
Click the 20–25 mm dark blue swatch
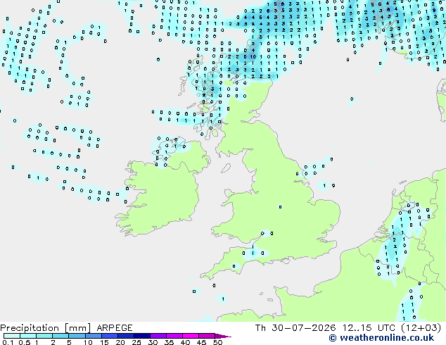point(126,336)
